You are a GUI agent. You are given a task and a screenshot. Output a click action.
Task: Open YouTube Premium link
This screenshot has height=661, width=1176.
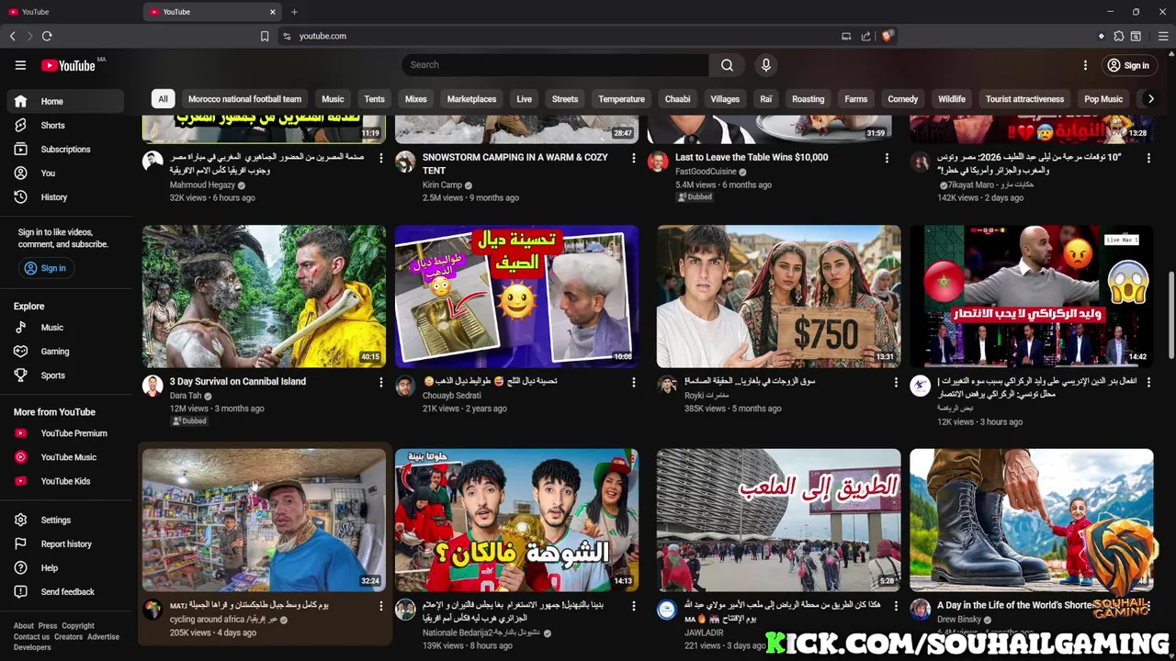pyautogui.click(x=65, y=432)
